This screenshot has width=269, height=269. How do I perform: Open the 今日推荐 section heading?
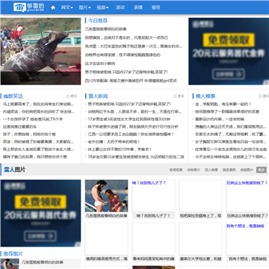coord(98,21)
